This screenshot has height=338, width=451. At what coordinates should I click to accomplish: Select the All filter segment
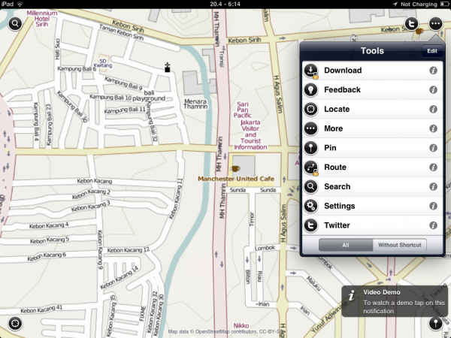346,244
